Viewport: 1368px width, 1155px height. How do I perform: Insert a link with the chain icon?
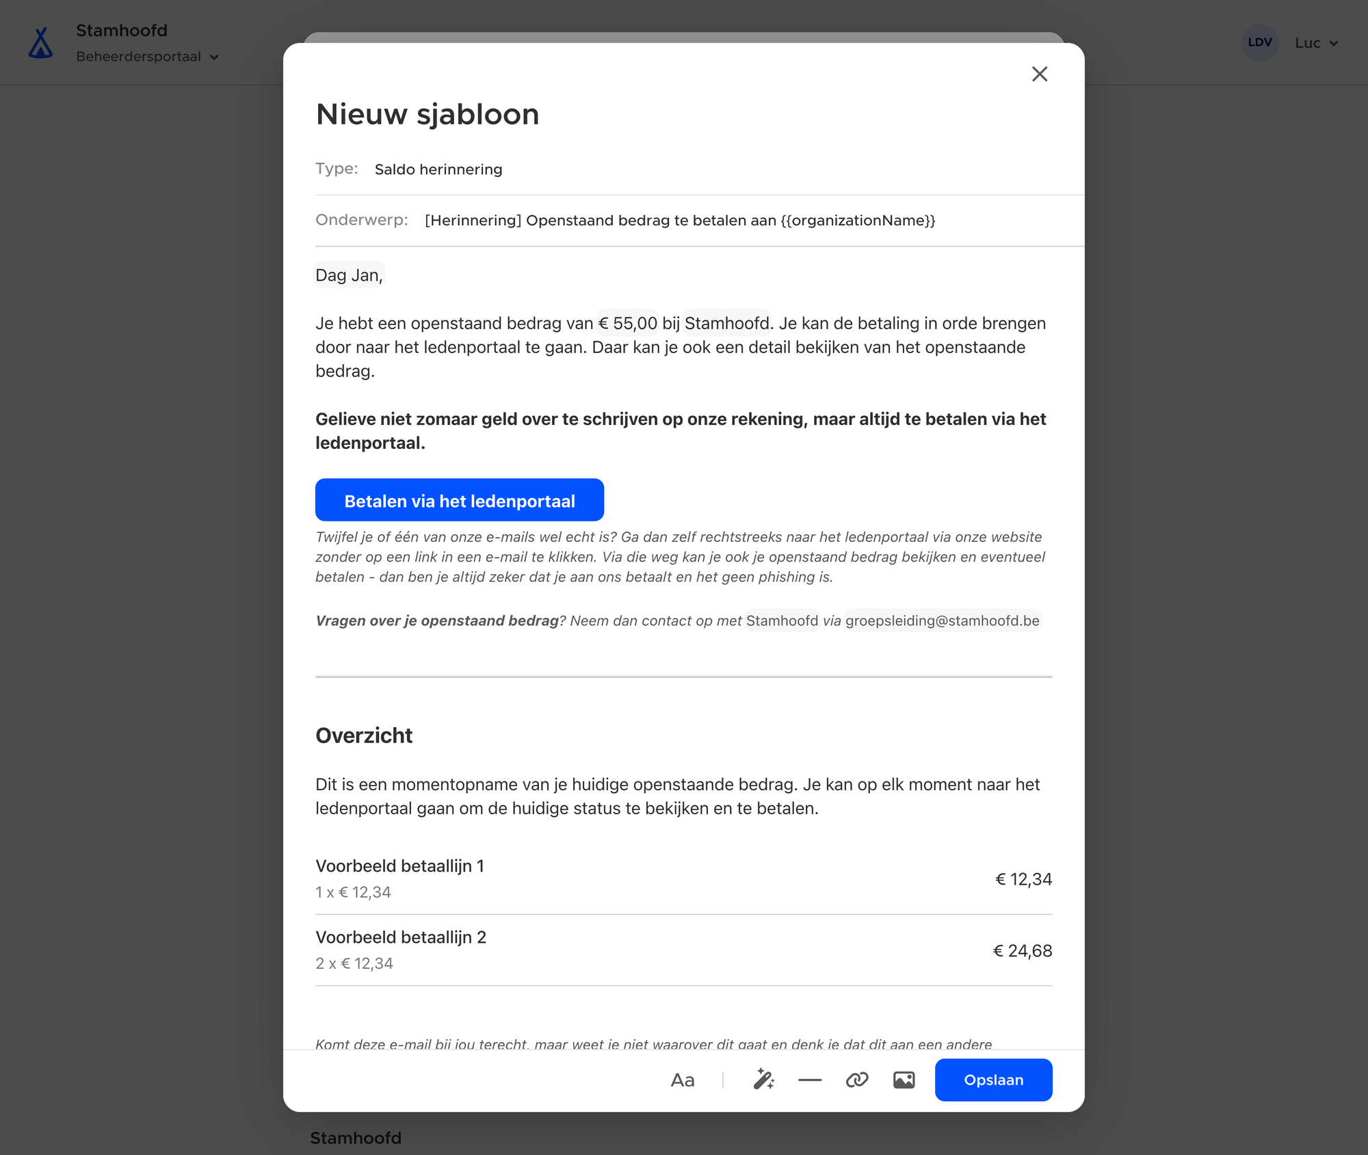(x=857, y=1080)
